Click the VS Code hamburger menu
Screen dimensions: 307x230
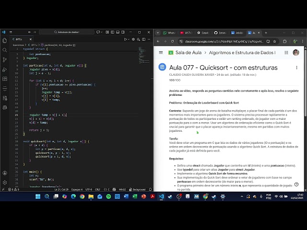coord(11,32)
